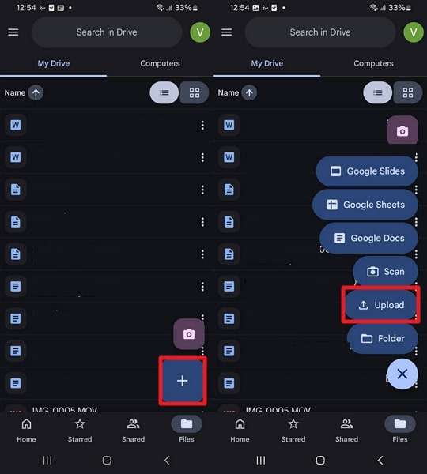Create a new Google Sheets file
The height and width of the screenshot is (474, 427).
tap(365, 205)
